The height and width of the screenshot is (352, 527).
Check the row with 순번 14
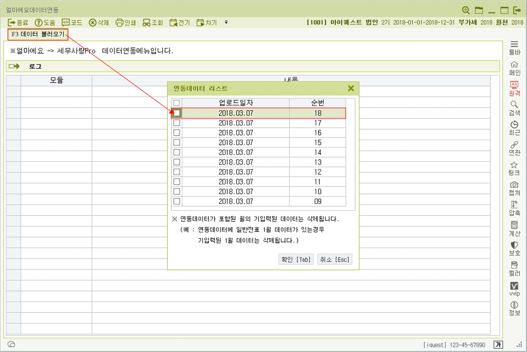(x=177, y=152)
